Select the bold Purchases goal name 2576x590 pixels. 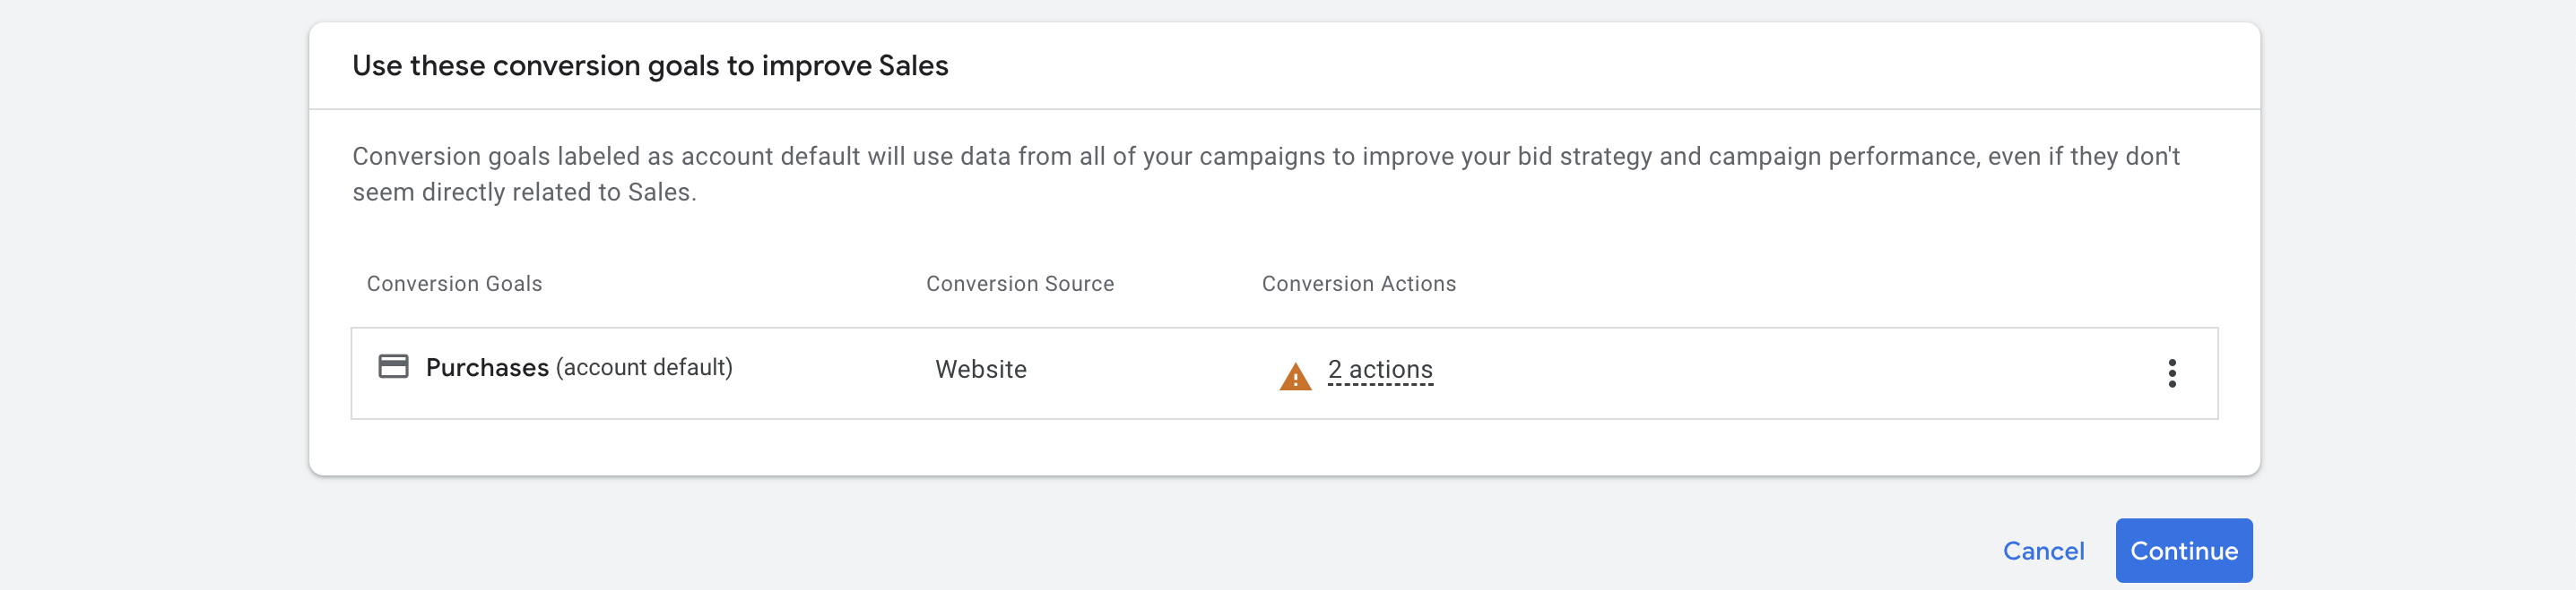[x=487, y=367]
